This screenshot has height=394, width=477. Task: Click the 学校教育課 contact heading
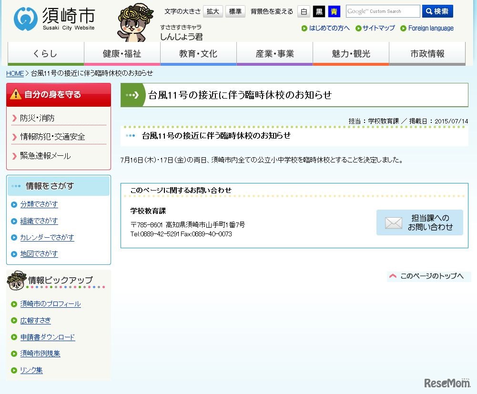pos(148,211)
